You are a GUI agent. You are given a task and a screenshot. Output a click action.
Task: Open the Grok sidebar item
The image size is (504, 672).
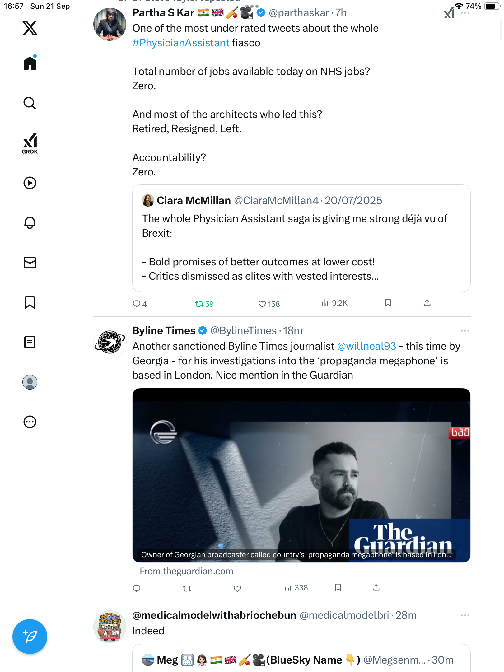(30, 144)
